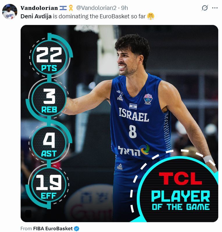Open the FIBA EuroBasket source link

pyautogui.click(x=53, y=229)
